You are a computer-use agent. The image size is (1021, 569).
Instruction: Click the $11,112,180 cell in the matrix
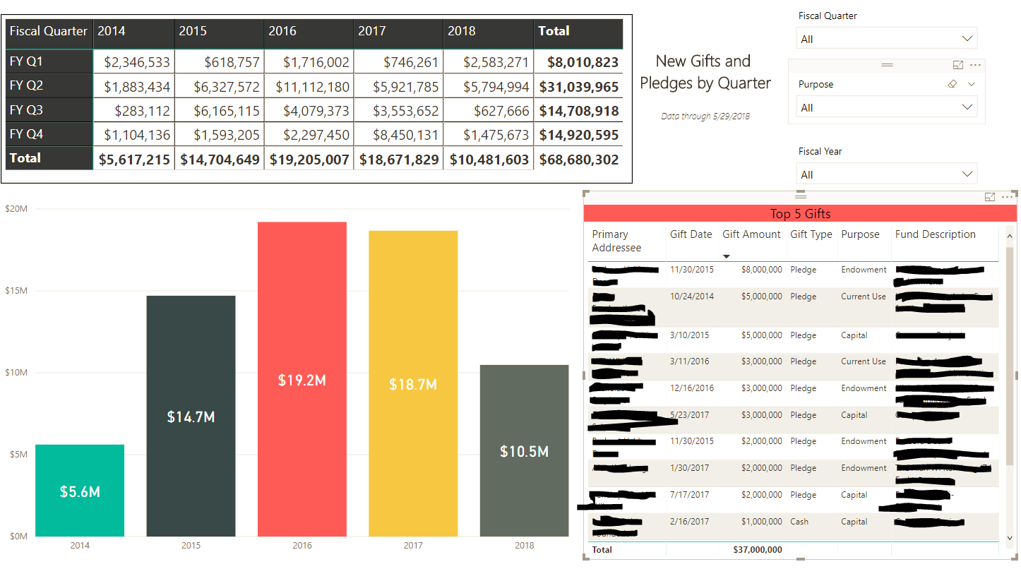click(x=309, y=87)
